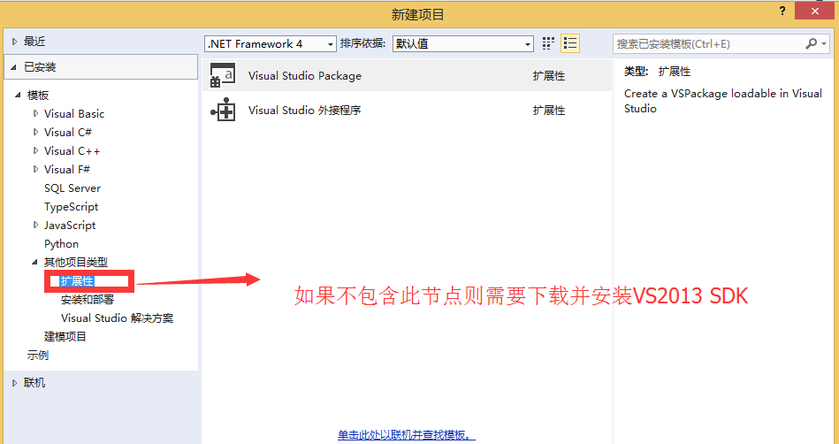Switch to small icons grid view

click(548, 43)
